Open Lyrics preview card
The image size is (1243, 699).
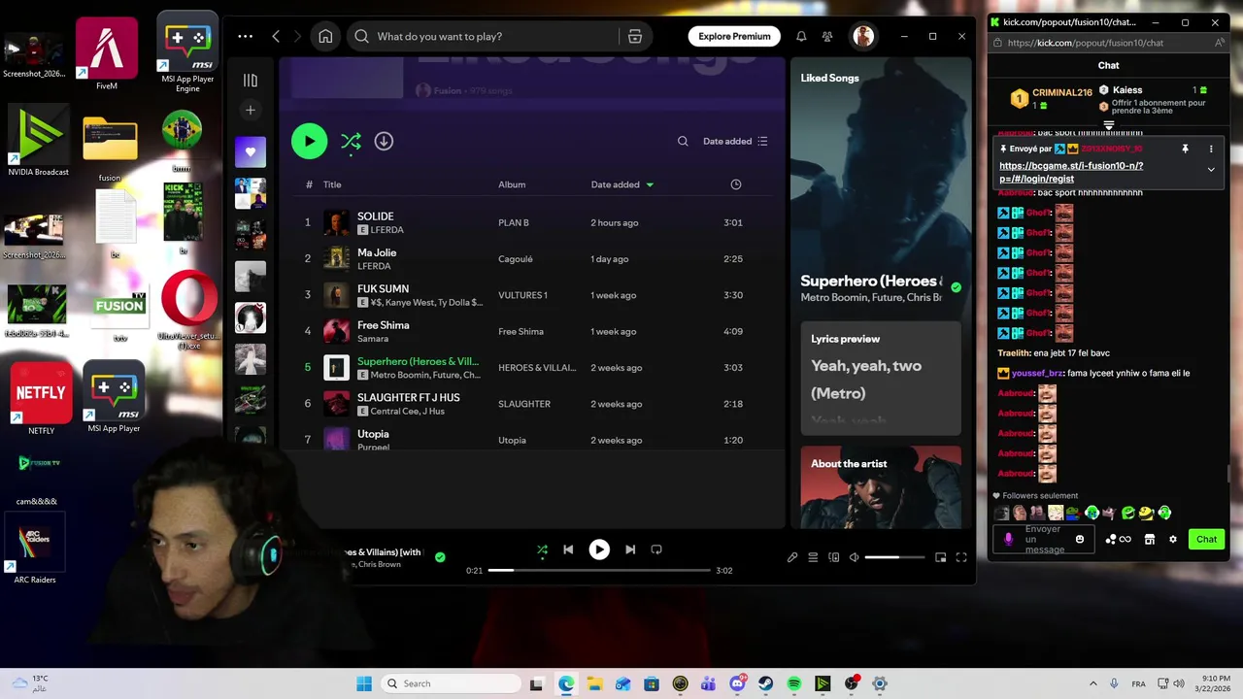click(881, 380)
